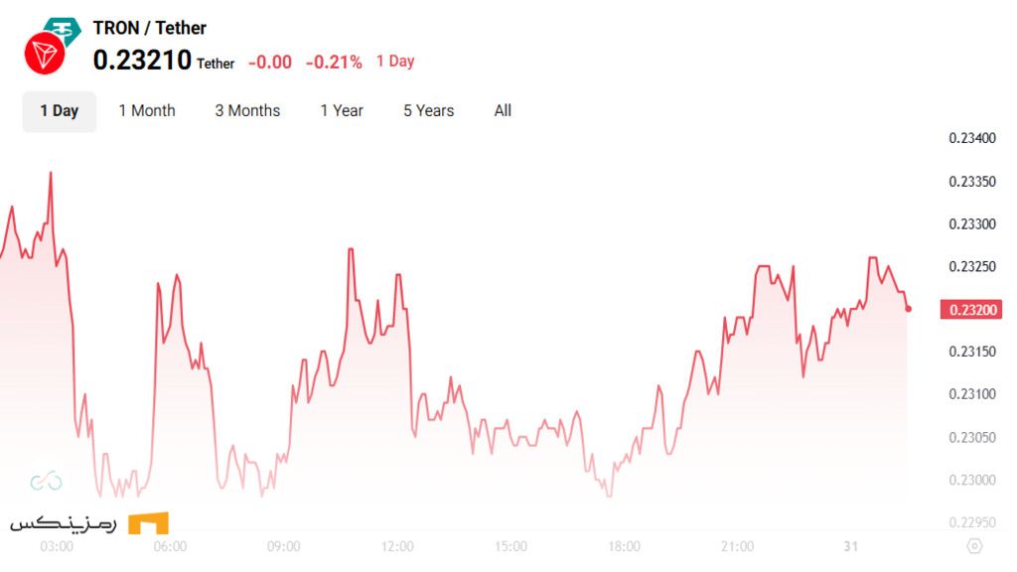The width and height of the screenshot is (1017, 572).
Task: Open chart settings hexagon gear icon
Action: pos(973,546)
